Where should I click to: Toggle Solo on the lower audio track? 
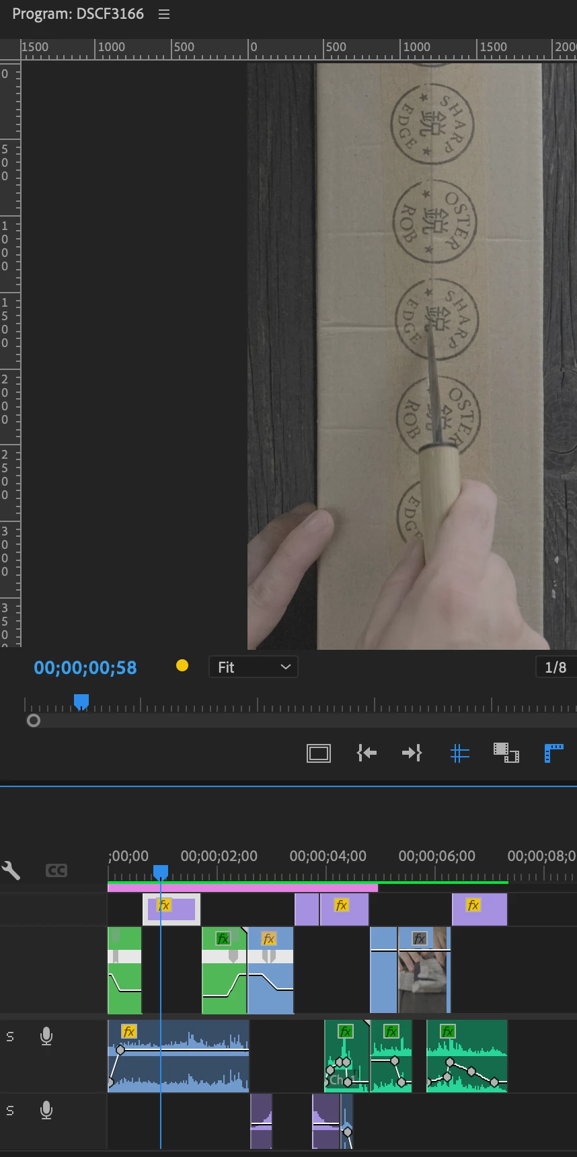pos(10,1111)
